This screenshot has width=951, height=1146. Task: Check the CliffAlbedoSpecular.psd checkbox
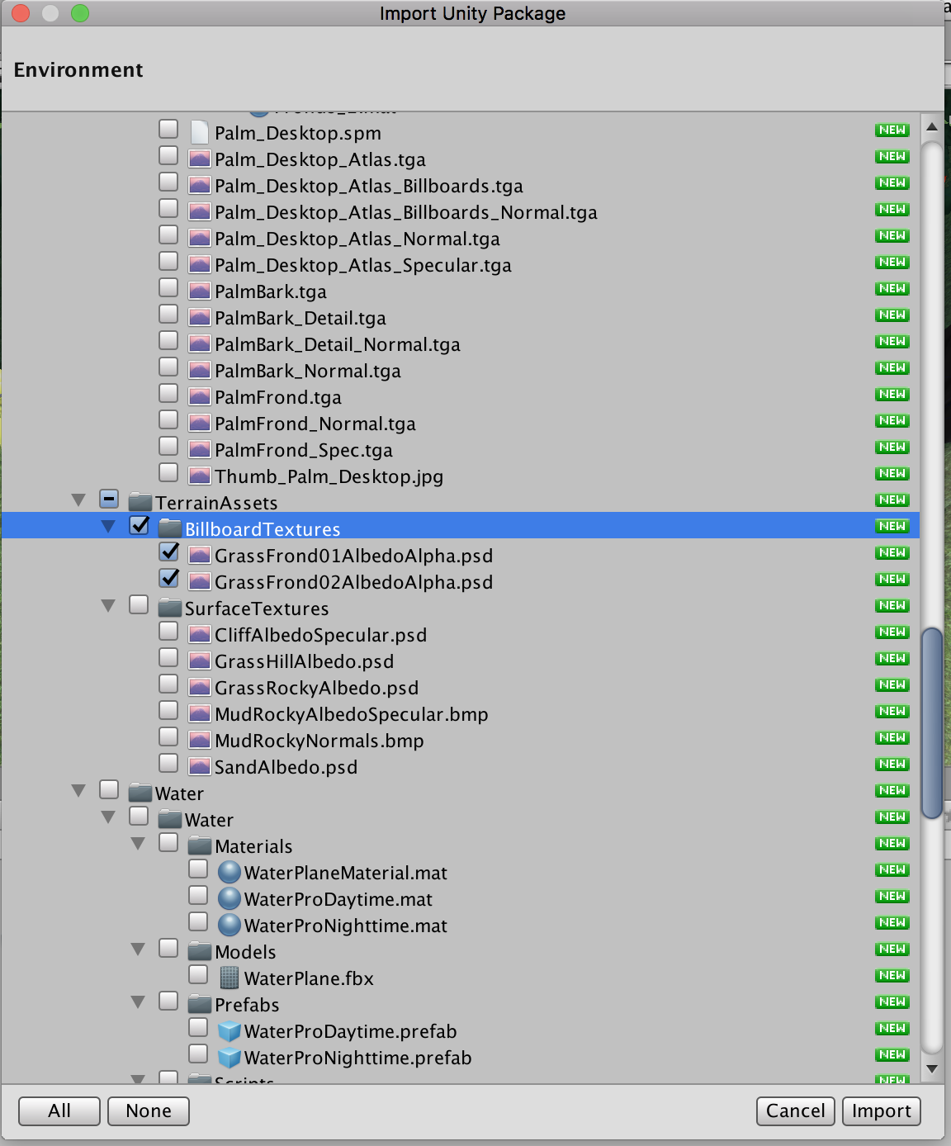tap(168, 631)
